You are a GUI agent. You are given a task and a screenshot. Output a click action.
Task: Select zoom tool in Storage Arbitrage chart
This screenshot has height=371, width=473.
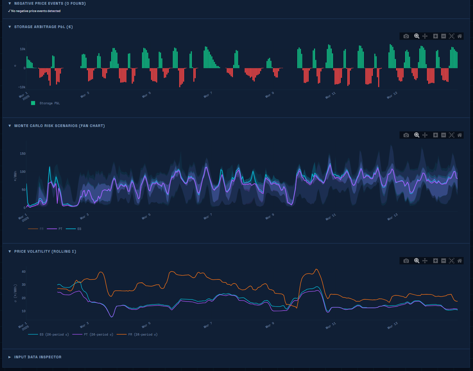(417, 36)
